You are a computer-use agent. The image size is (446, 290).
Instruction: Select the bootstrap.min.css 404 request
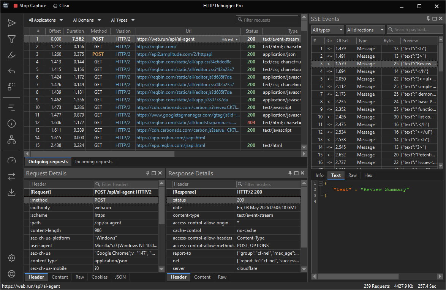coord(163,123)
